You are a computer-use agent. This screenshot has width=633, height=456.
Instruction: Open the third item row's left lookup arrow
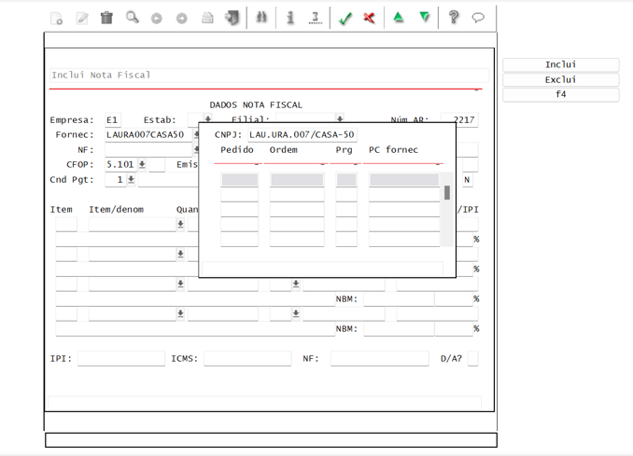coord(180,283)
